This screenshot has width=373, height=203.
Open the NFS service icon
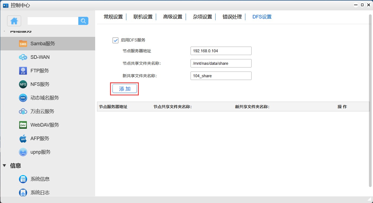click(23, 84)
